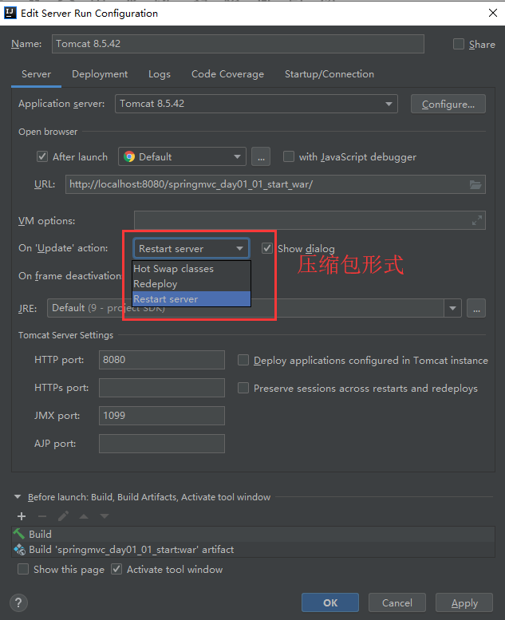Click the On 'Update' action combo box
Image resolution: width=505 pixels, height=620 pixels.
(191, 248)
